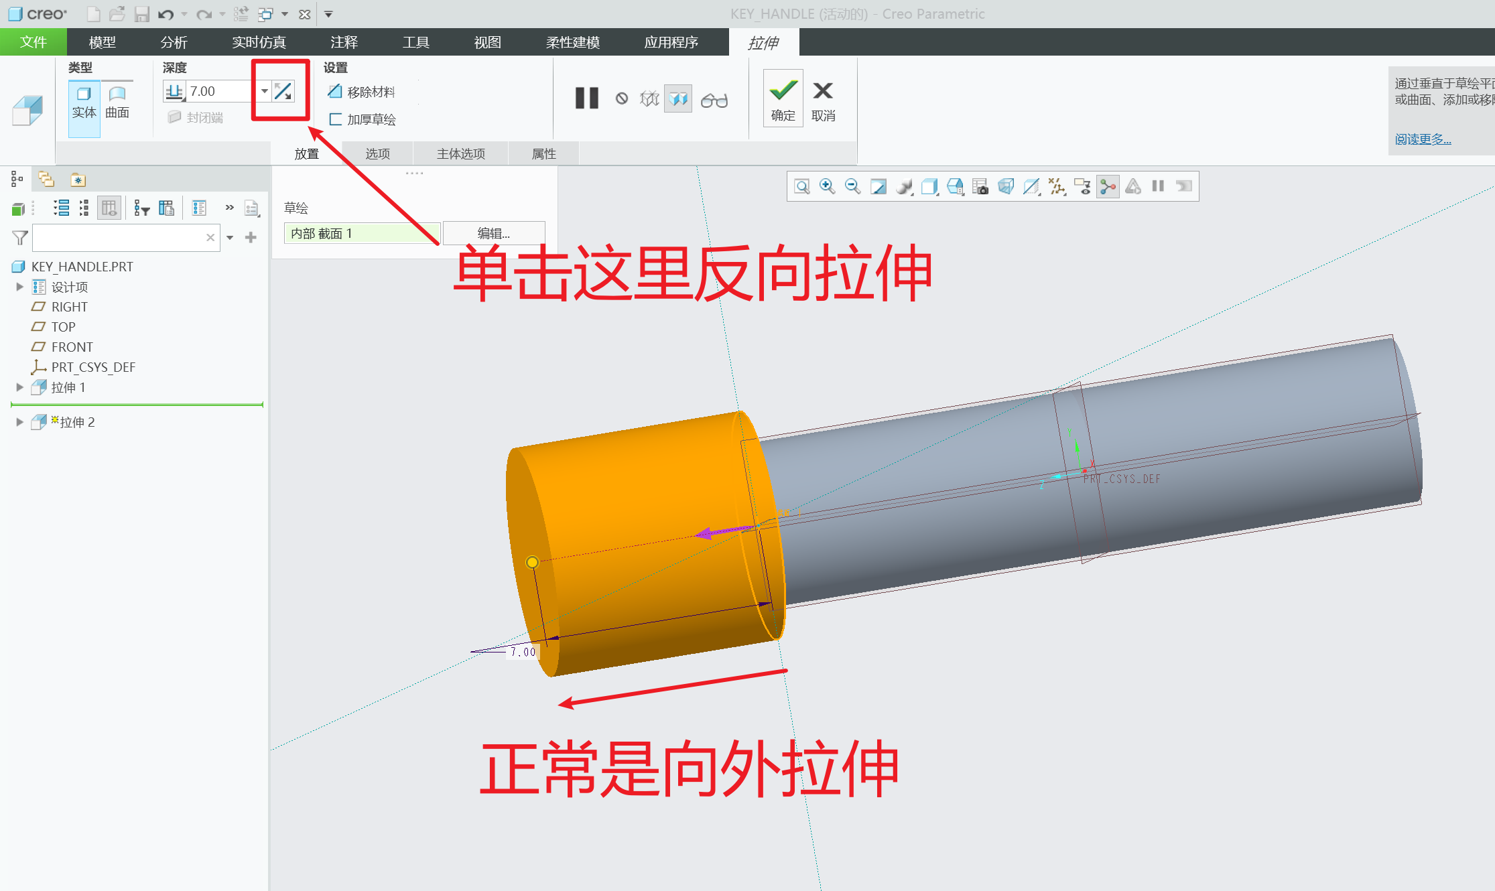Expand the 设计项 tree node
The height and width of the screenshot is (891, 1495).
pos(19,286)
